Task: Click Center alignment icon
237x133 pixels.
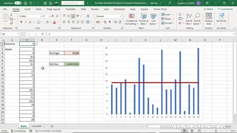Action: point(69,22)
